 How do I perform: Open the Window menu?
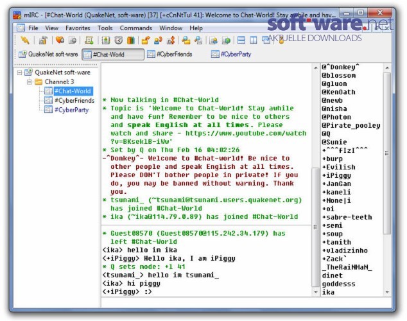tap(171, 28)
